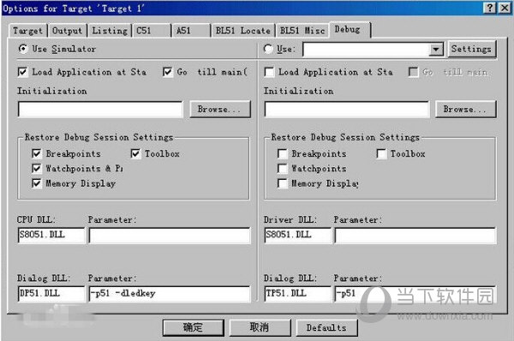Enable driver Breakpoints checkbox
The width and height of the screenshot is (514, 341).
tap(282, 153)
